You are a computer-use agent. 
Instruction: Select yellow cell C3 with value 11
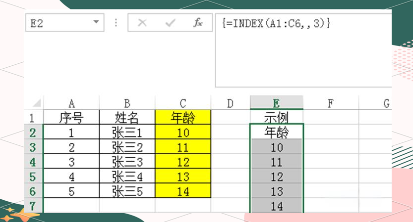183,147
